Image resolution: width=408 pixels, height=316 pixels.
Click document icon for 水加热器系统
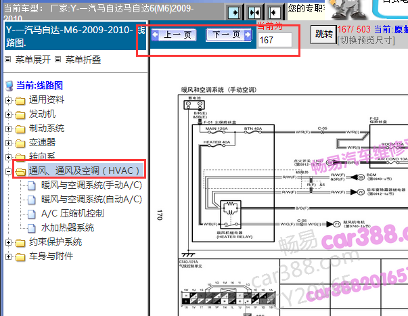click(x=32, y=228)
